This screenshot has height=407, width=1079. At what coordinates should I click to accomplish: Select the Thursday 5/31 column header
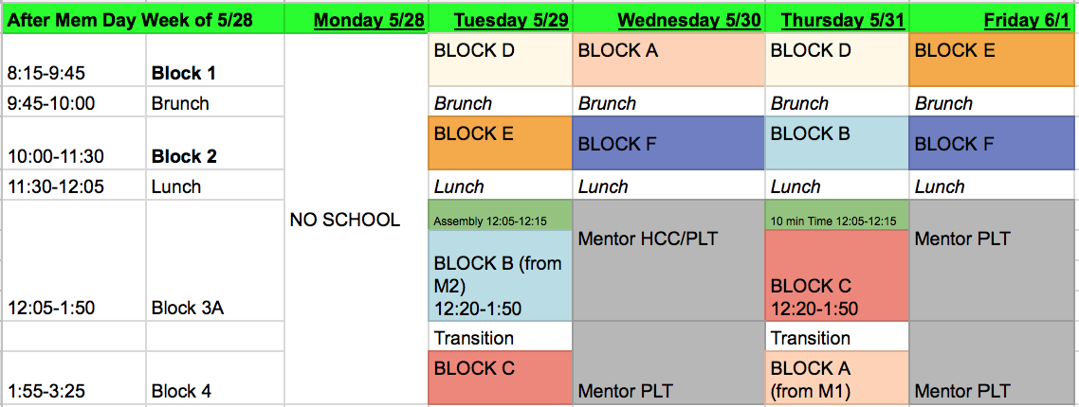[837, 20]
